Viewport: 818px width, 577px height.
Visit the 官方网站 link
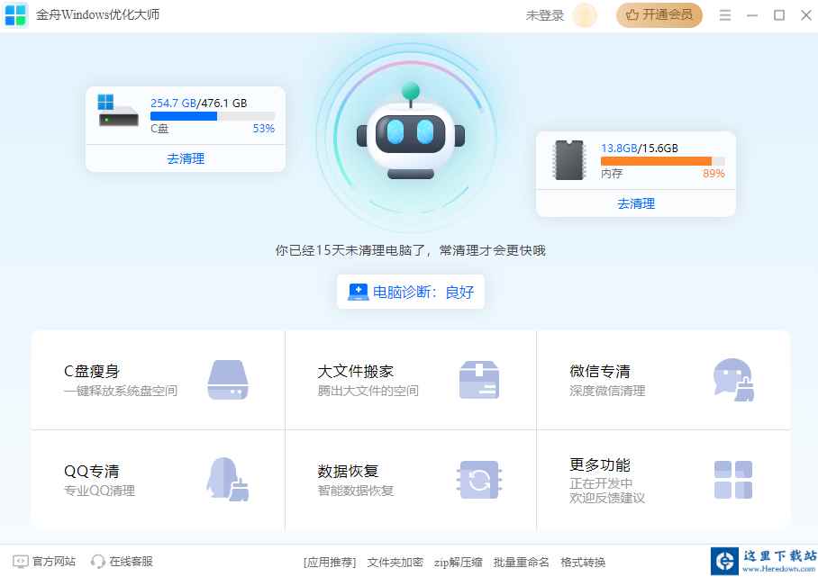pos(54,562)
